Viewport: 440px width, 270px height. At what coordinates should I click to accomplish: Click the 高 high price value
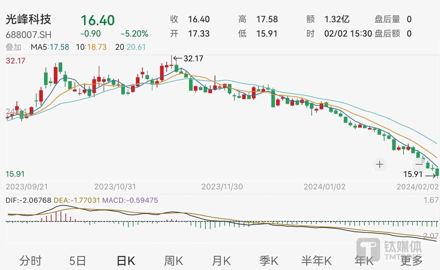pos(267,19)
